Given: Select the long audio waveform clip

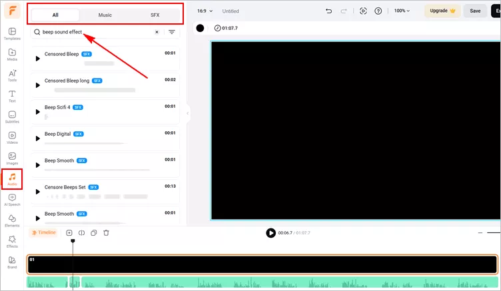Looking at the screenshot, I should (290, 282).
